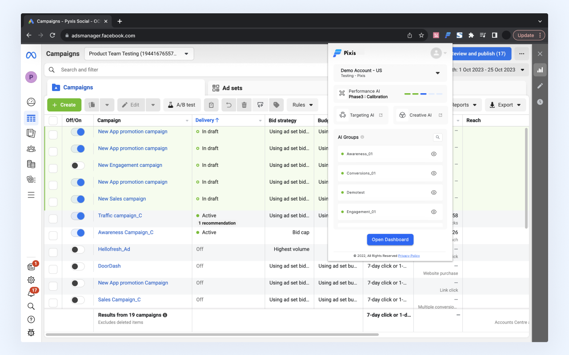Enable the Hellofresh_Ad campaign toggle
Viewport: 569px width, 355px height.
[x=78, y=249]
